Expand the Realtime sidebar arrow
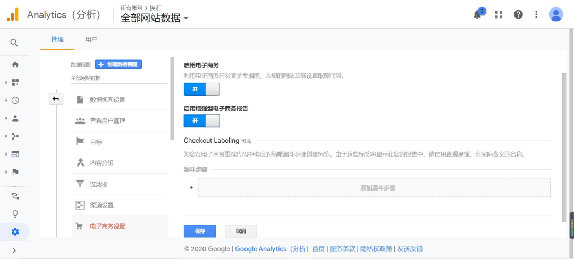This screenshot has height=259, width=574. tap(6, 100)
